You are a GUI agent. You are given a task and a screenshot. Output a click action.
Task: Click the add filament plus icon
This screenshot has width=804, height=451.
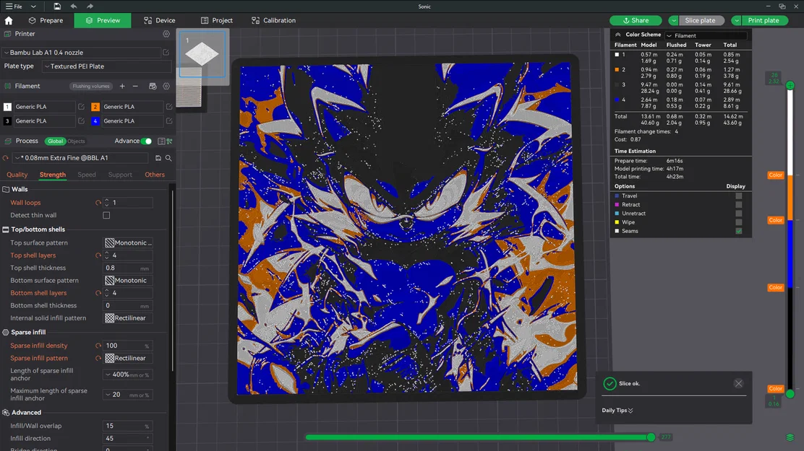(x=121, y=86)
